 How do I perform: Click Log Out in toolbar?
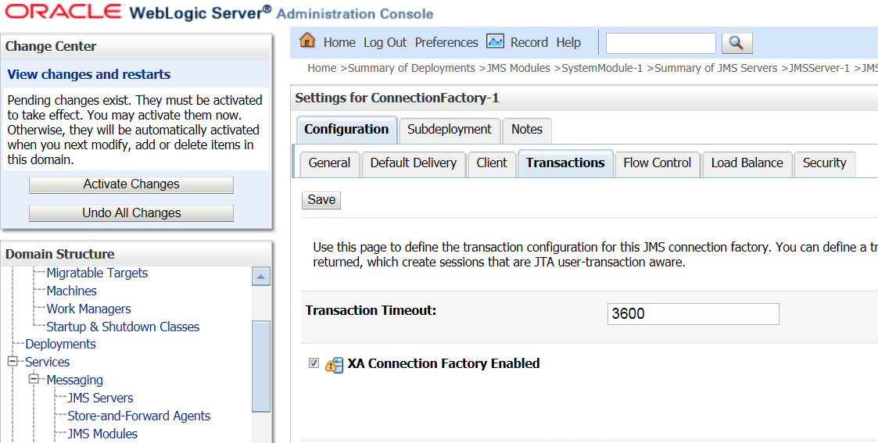point(385,42)
